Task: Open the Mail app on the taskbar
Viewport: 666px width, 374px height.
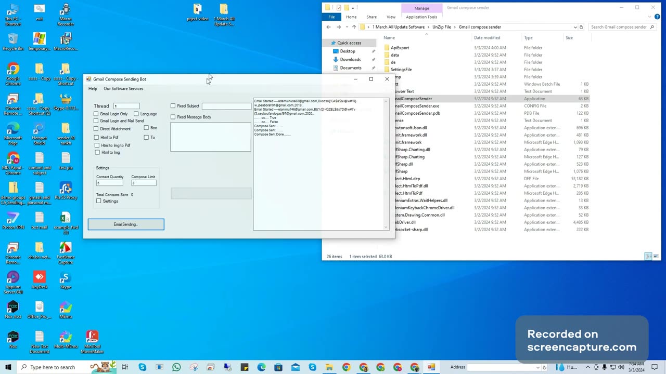Action: pyautogui.click(x=295, y=367)
